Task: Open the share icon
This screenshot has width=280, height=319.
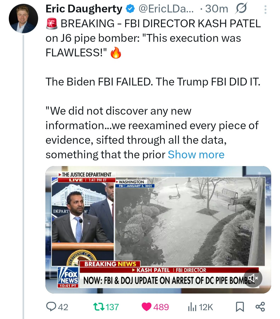Action: click(260, 307)
